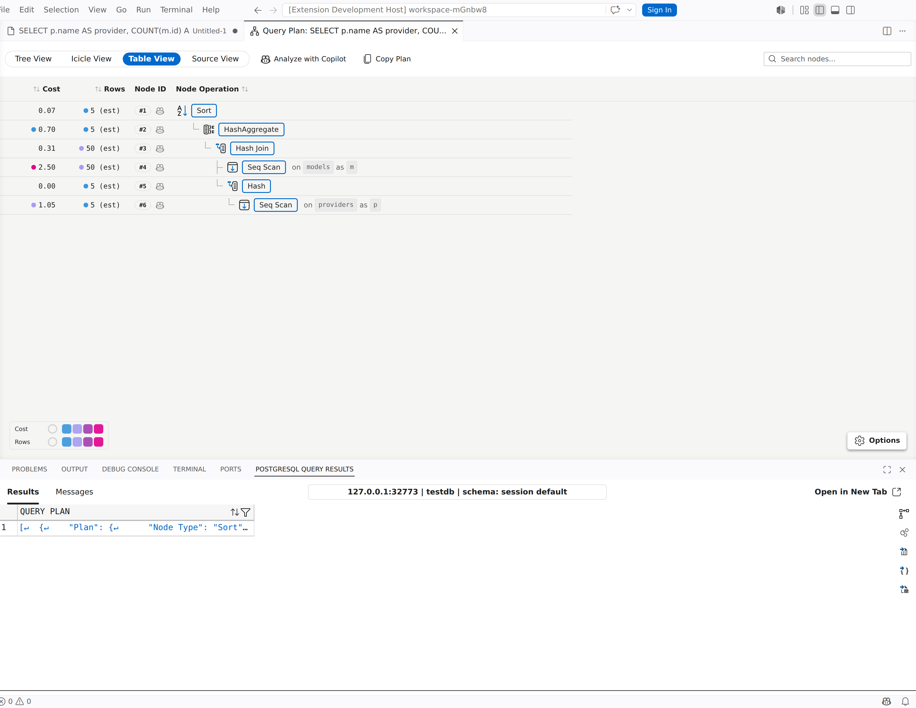Open the PROBLEMS panel tab

(x=29, y=469)
